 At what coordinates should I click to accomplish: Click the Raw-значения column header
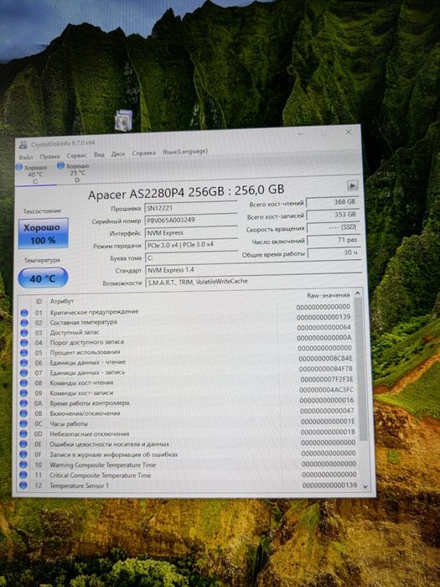pos(329,295)
